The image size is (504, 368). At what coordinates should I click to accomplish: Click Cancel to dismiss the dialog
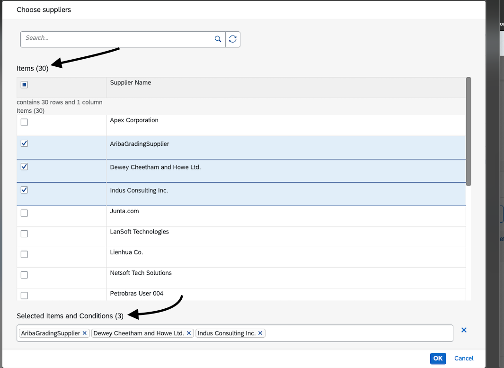pos(463,358)
